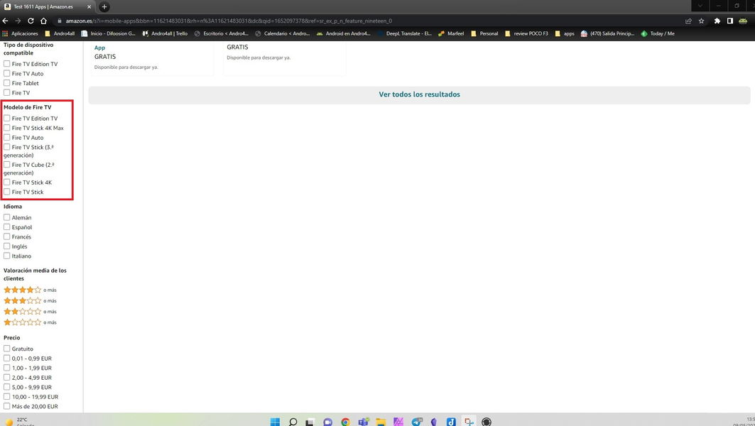The image size is (755, 426).
Task: Reload the page using the browser refresh icon
Action: point(31,21)
